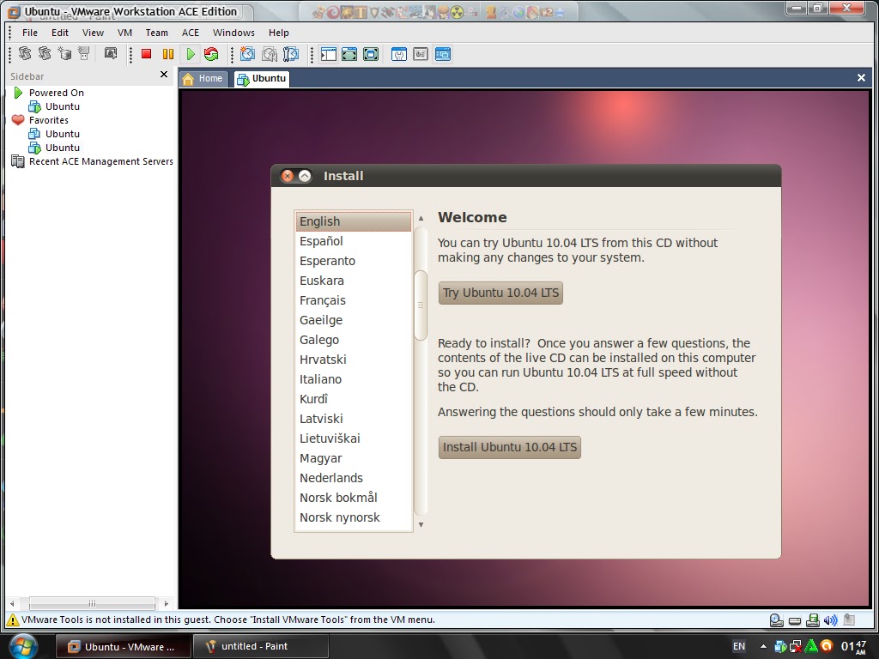This screenshot has width=879, height=659.
Task: Roll up the Install dialog with the round arrow button
Action: click(x=305, y=176)
